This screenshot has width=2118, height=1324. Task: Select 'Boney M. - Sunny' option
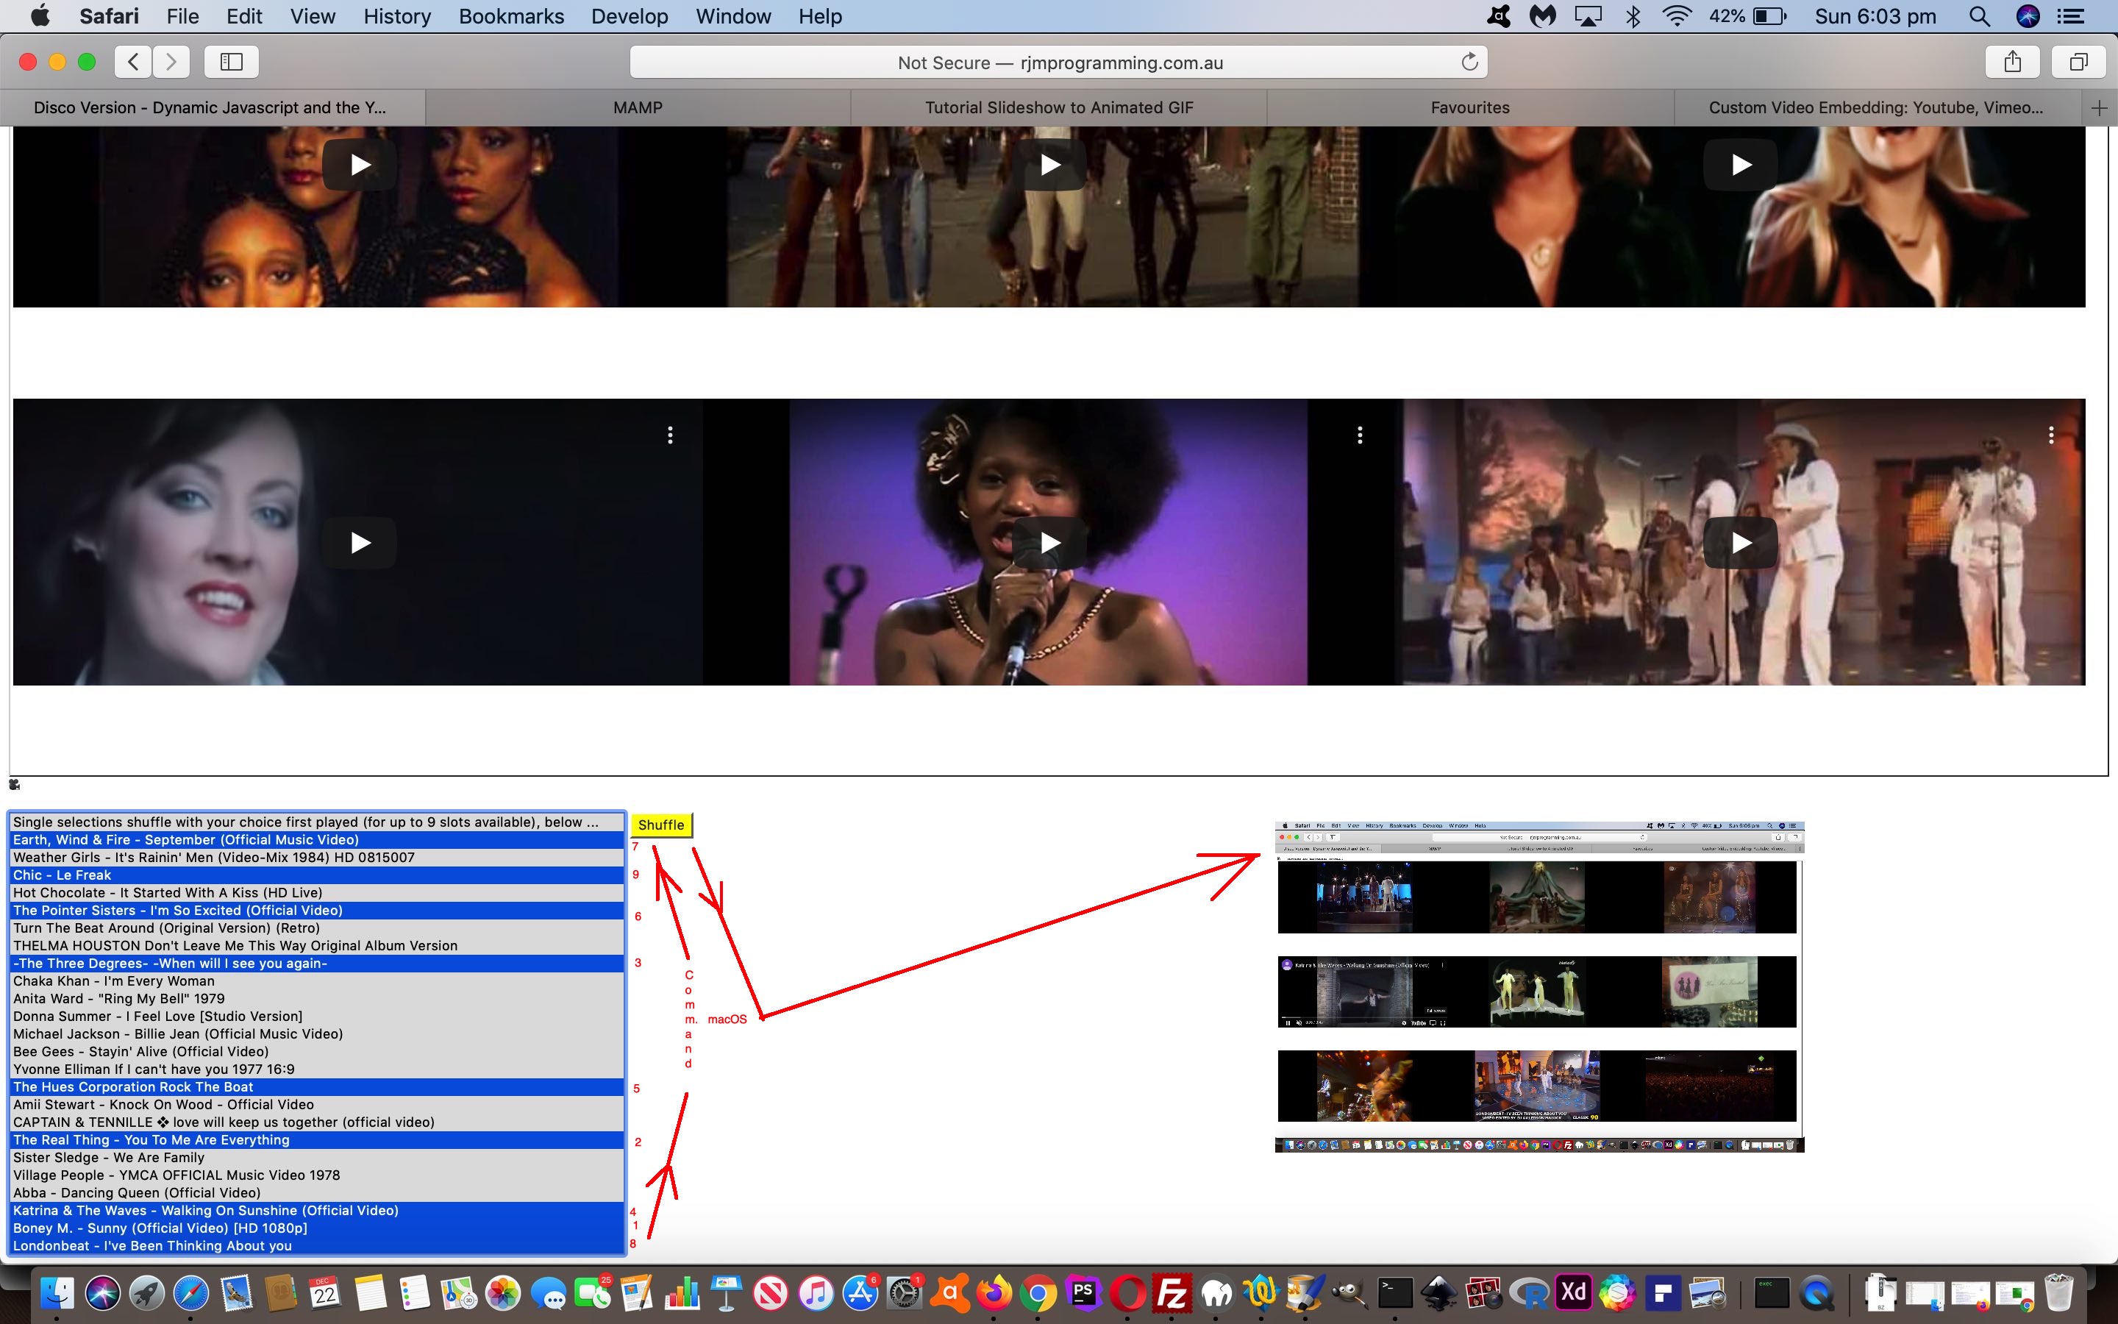pos(317,1228)
